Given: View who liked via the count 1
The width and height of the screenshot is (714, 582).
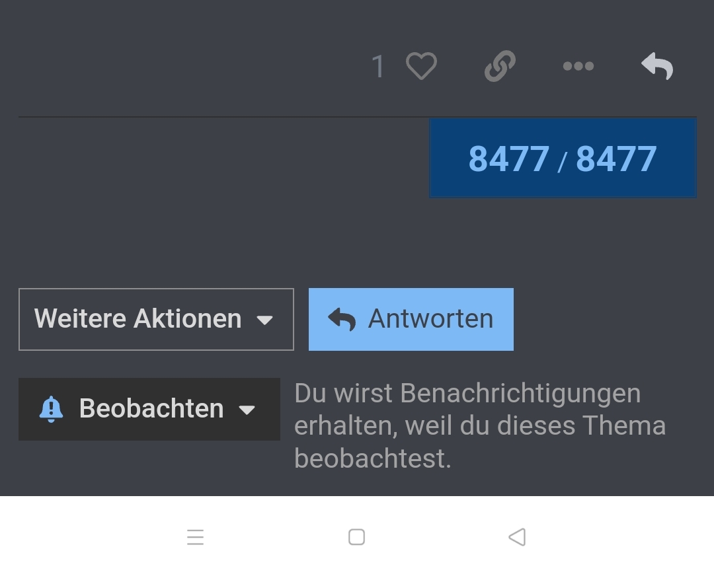Looking at the screenshot, I should [x=378, y=67].
